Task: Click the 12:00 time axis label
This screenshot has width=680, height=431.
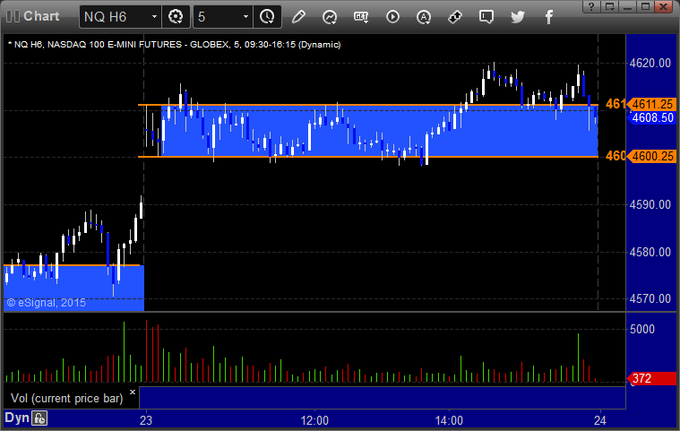Action: pyautogui.click(x=314, y=420)
